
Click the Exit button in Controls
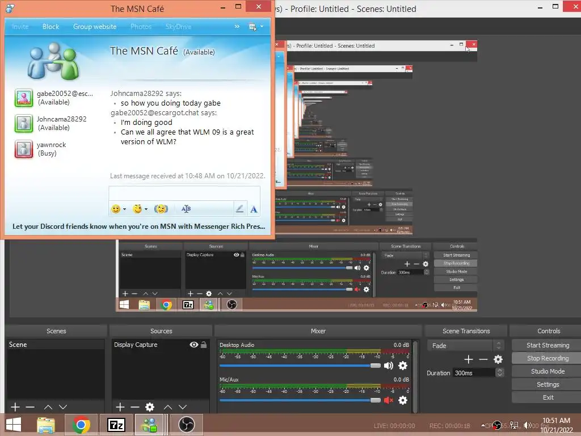tap(548, 397)
